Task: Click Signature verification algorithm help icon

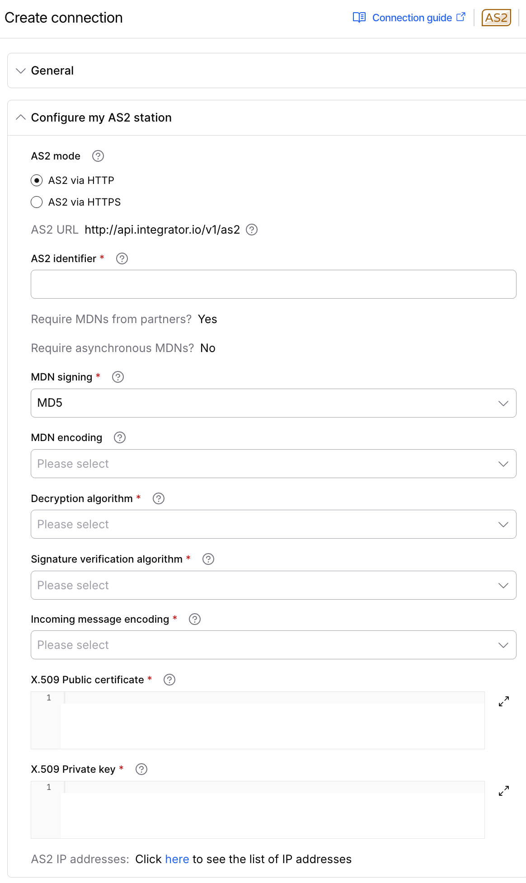Action: click(x=208, y=559)
